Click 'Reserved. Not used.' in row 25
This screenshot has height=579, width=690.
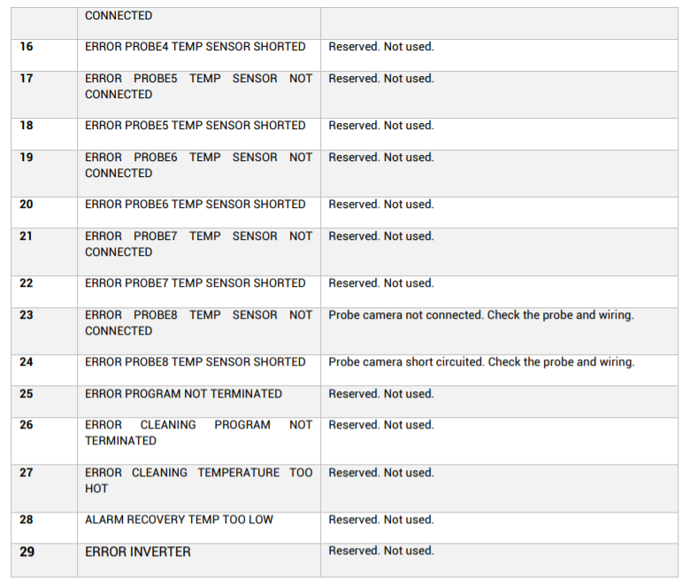coord(380,394)
